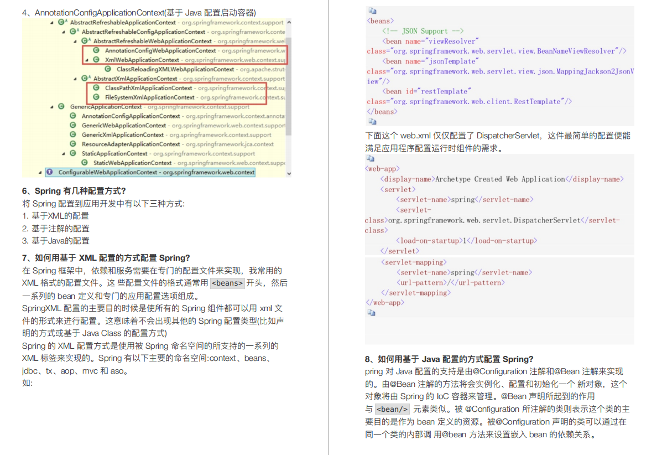Screen dimensions: 662x455
Task: Collapse the StaticApplicationContext node arrow
Action: 64,154
